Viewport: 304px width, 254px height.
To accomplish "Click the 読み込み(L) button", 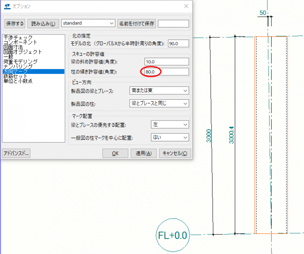I will 43,24.
